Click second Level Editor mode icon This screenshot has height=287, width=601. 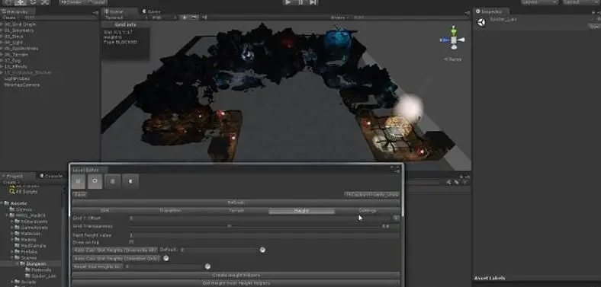[x=95, y=181]
